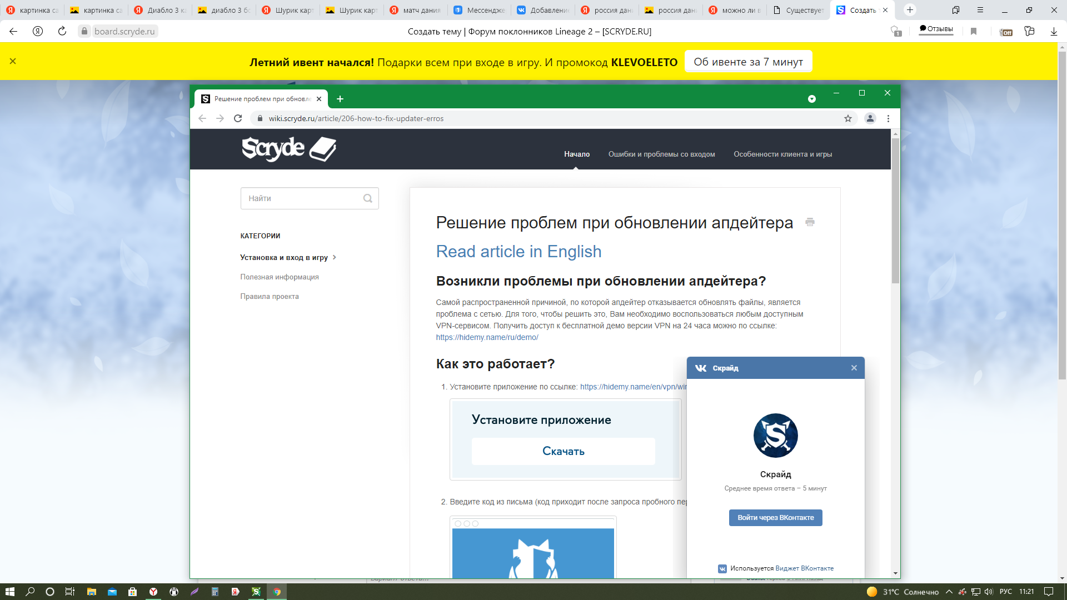Image resolution: width=1067 pixels, height=600 pixels.
Task: Star-bookmark the wiki.scryde.ru page
Action: [x=847, y=118]
